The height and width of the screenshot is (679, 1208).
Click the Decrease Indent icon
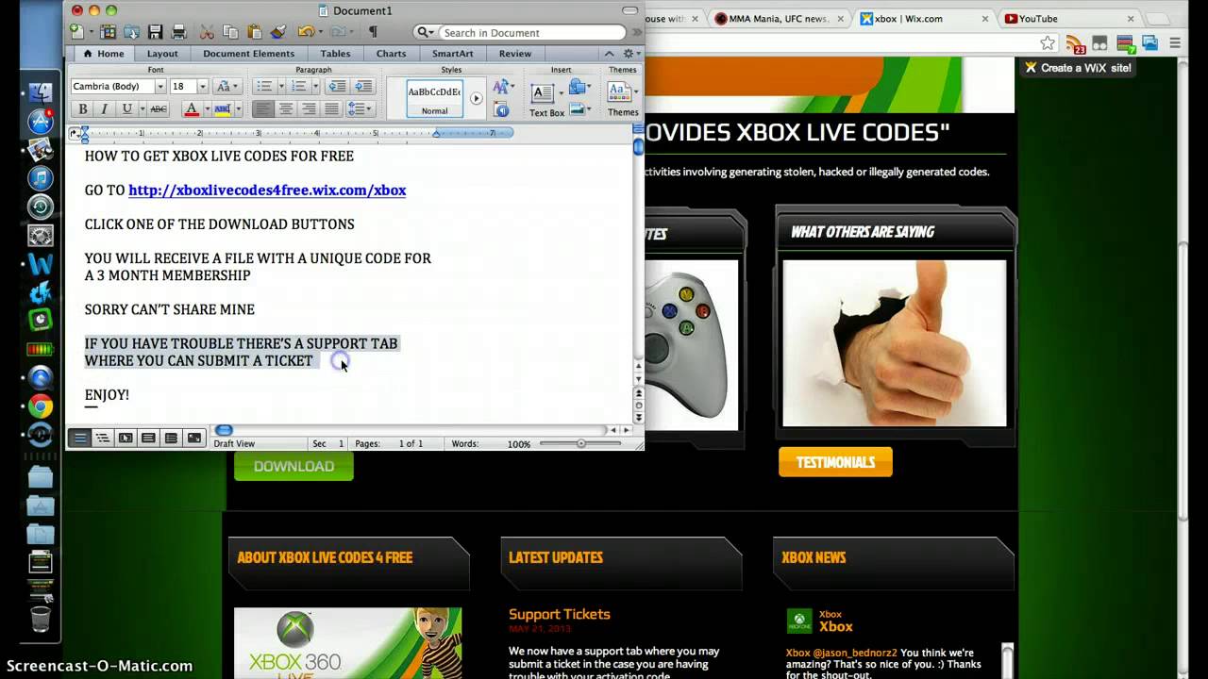click(x=337, y=86)
